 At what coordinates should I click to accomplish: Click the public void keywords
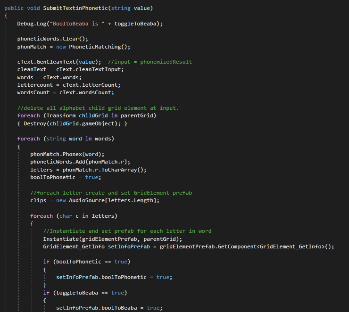pyautogui.click(x=22, y=8)
